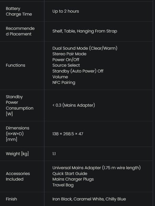Viewport: 155px width, 206px height.
Task: Click the Standby Power Consumption label
Action: (19, 105)
